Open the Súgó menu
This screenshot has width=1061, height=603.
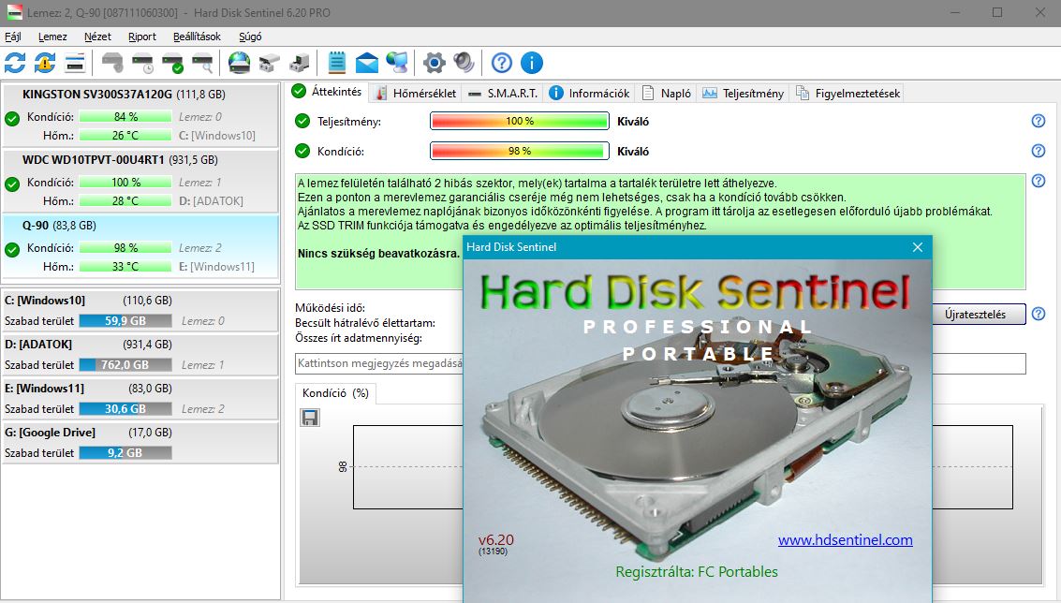(250, 37)
